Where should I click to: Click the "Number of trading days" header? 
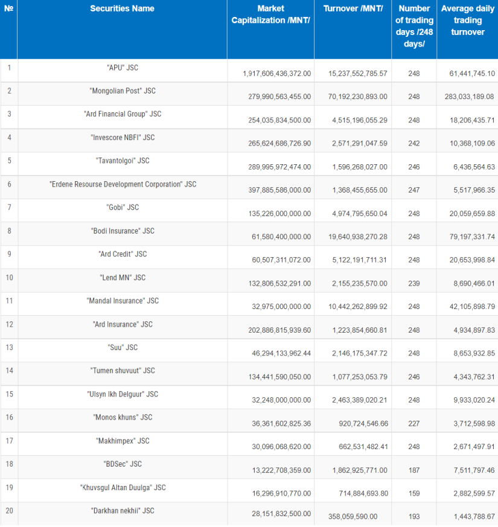(414, 26)
